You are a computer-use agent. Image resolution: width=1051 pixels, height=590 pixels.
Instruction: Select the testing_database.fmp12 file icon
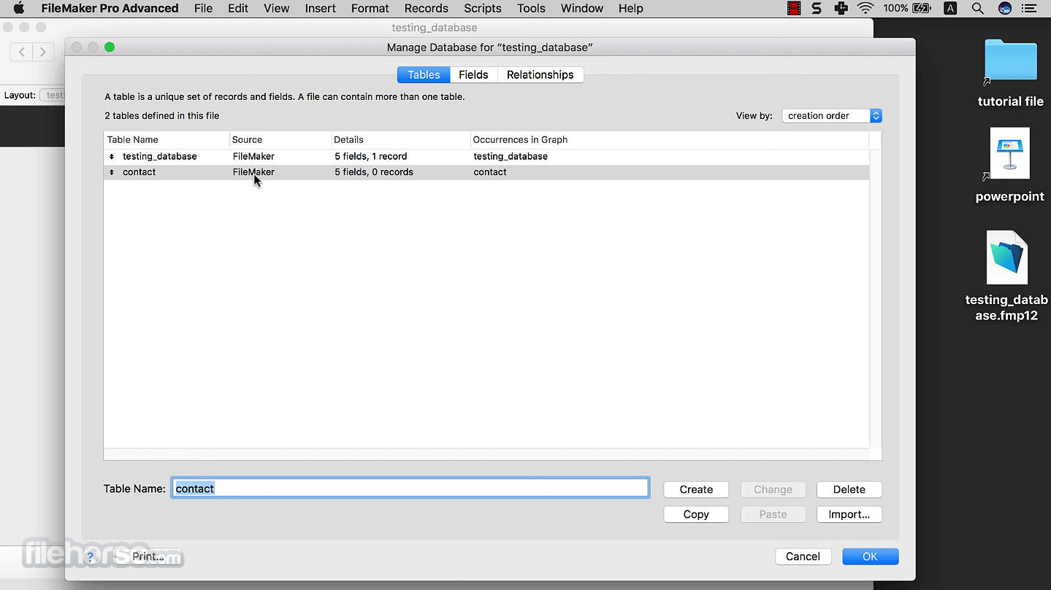[x=1006, y=257]
